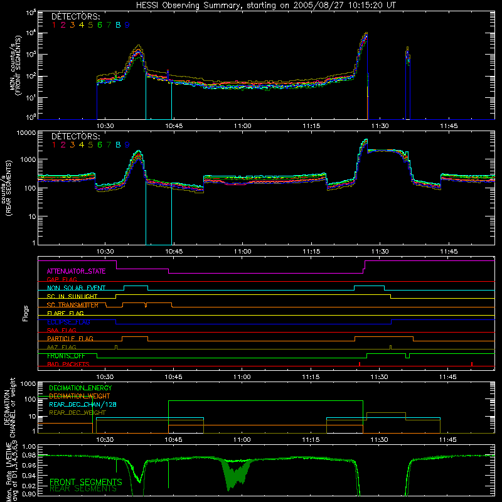The width and height of the screenshot is (502, 502).
Task: Click orange detector 3 in front segments legend
Action: tap(72, 25)
